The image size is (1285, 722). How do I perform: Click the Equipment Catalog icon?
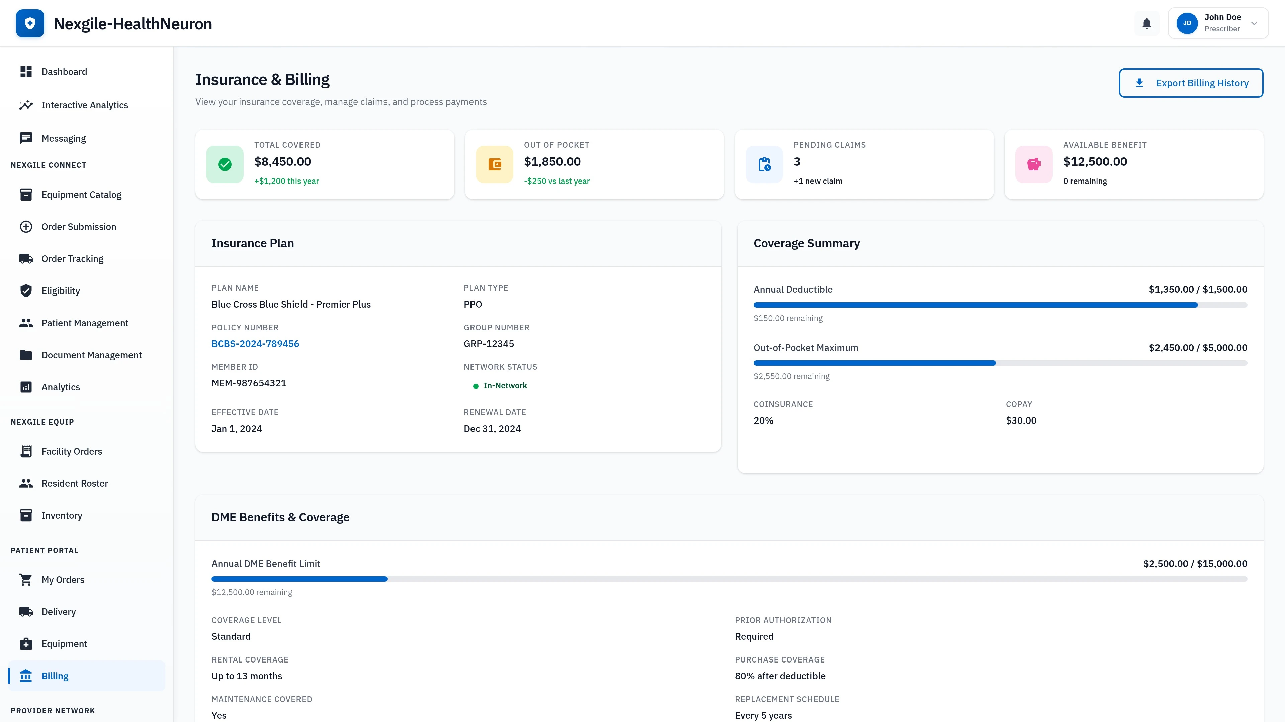(26, 194)
